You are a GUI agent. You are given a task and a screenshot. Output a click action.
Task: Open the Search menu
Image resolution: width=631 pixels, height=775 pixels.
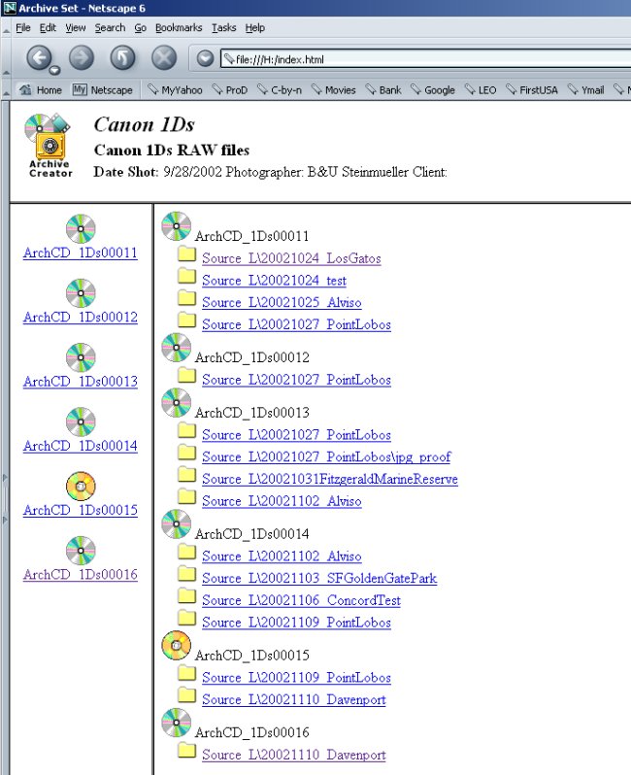(111, 28)
